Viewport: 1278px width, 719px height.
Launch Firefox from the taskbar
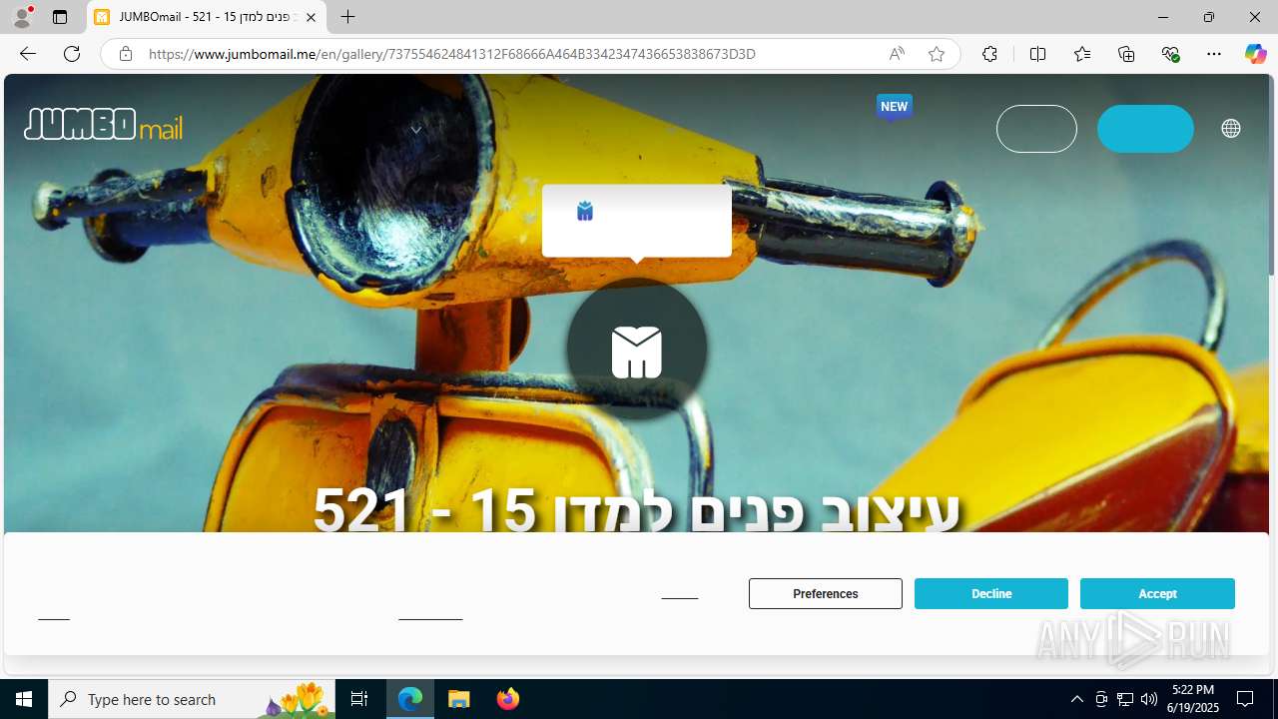tap(507, 699)
